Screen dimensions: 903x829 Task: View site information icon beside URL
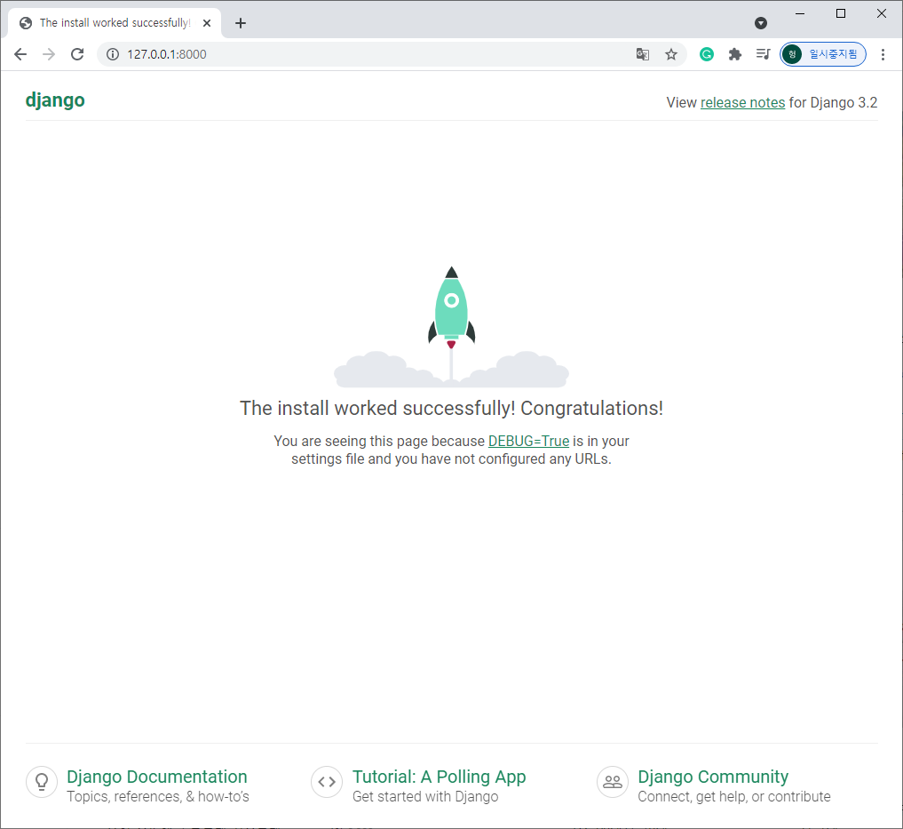(113, 54)
